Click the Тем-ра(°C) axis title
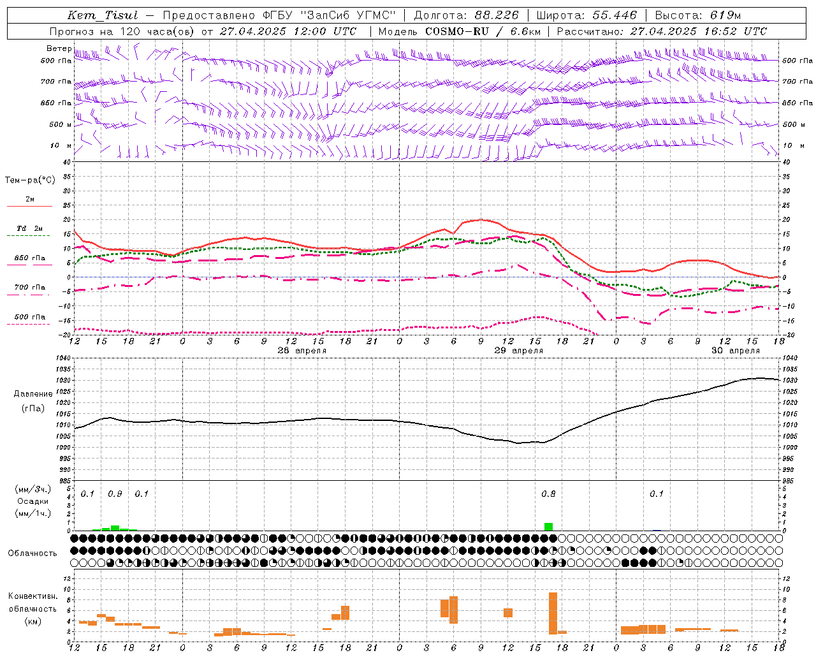Screen dimensions: 816x653 pos(29,180)
